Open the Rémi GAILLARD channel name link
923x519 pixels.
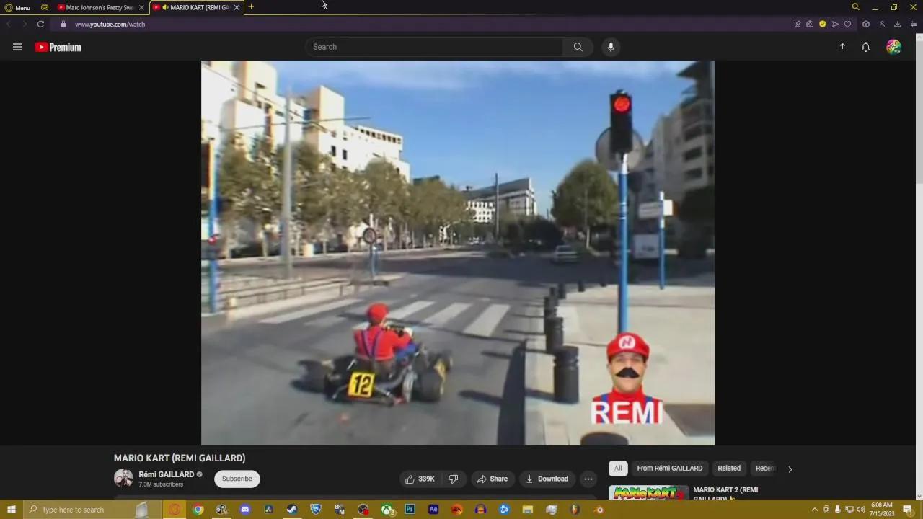click(167, 474)
